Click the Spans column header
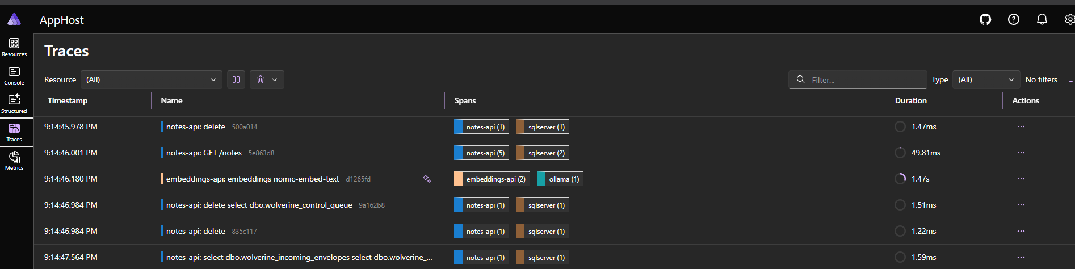 click(465, 100)
